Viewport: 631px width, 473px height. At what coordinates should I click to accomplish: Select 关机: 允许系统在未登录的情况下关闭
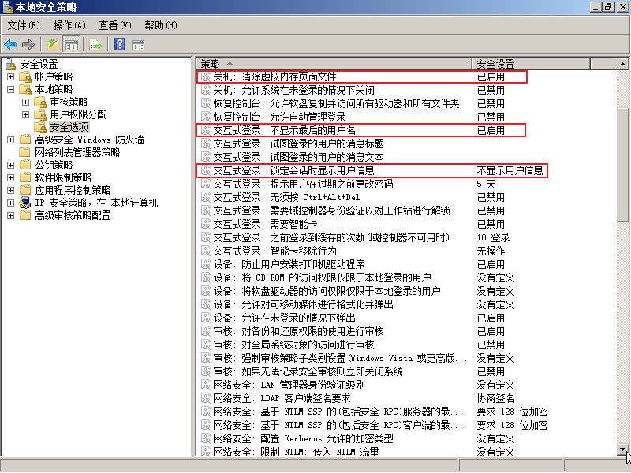pos(293,90)
